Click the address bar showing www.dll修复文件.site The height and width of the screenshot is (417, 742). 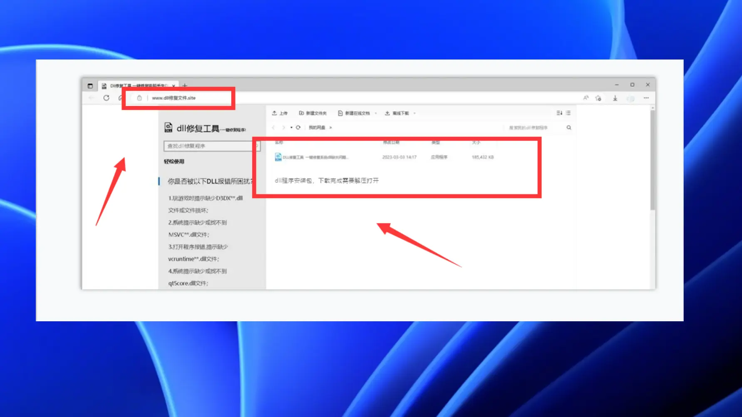174,98
